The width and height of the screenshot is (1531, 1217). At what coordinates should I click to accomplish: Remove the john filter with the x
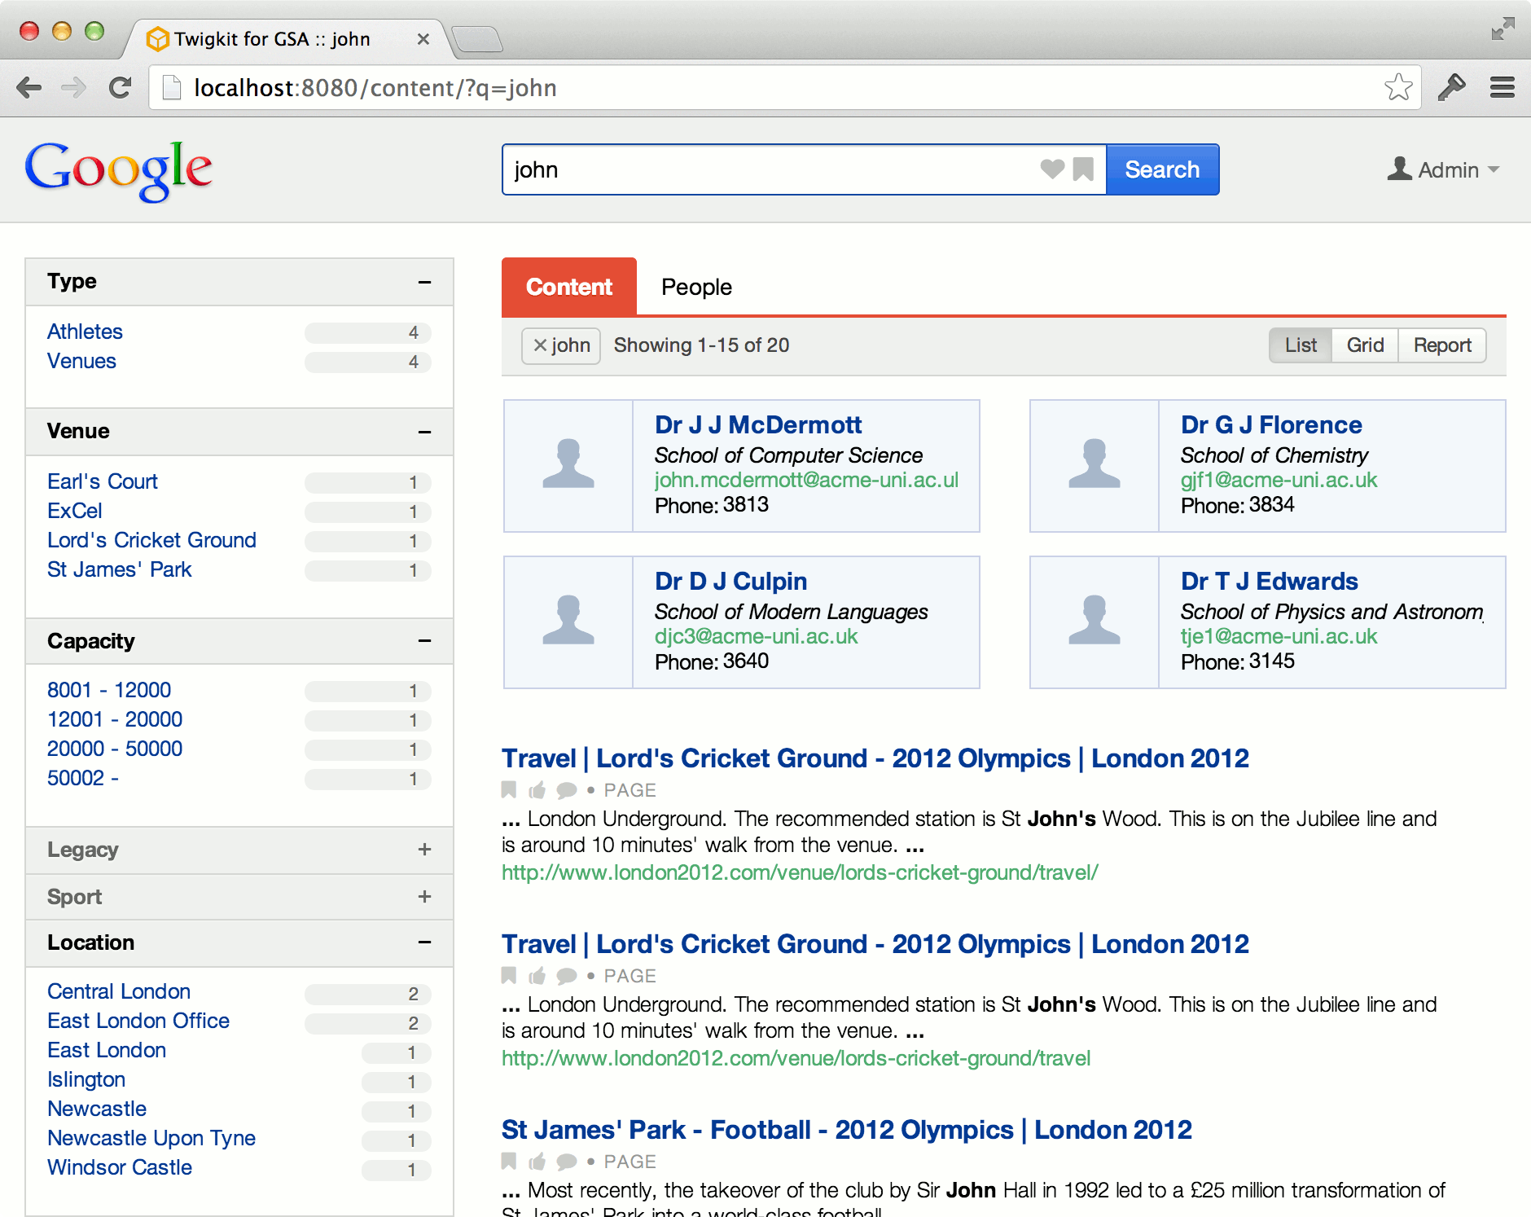click(539, 345)
